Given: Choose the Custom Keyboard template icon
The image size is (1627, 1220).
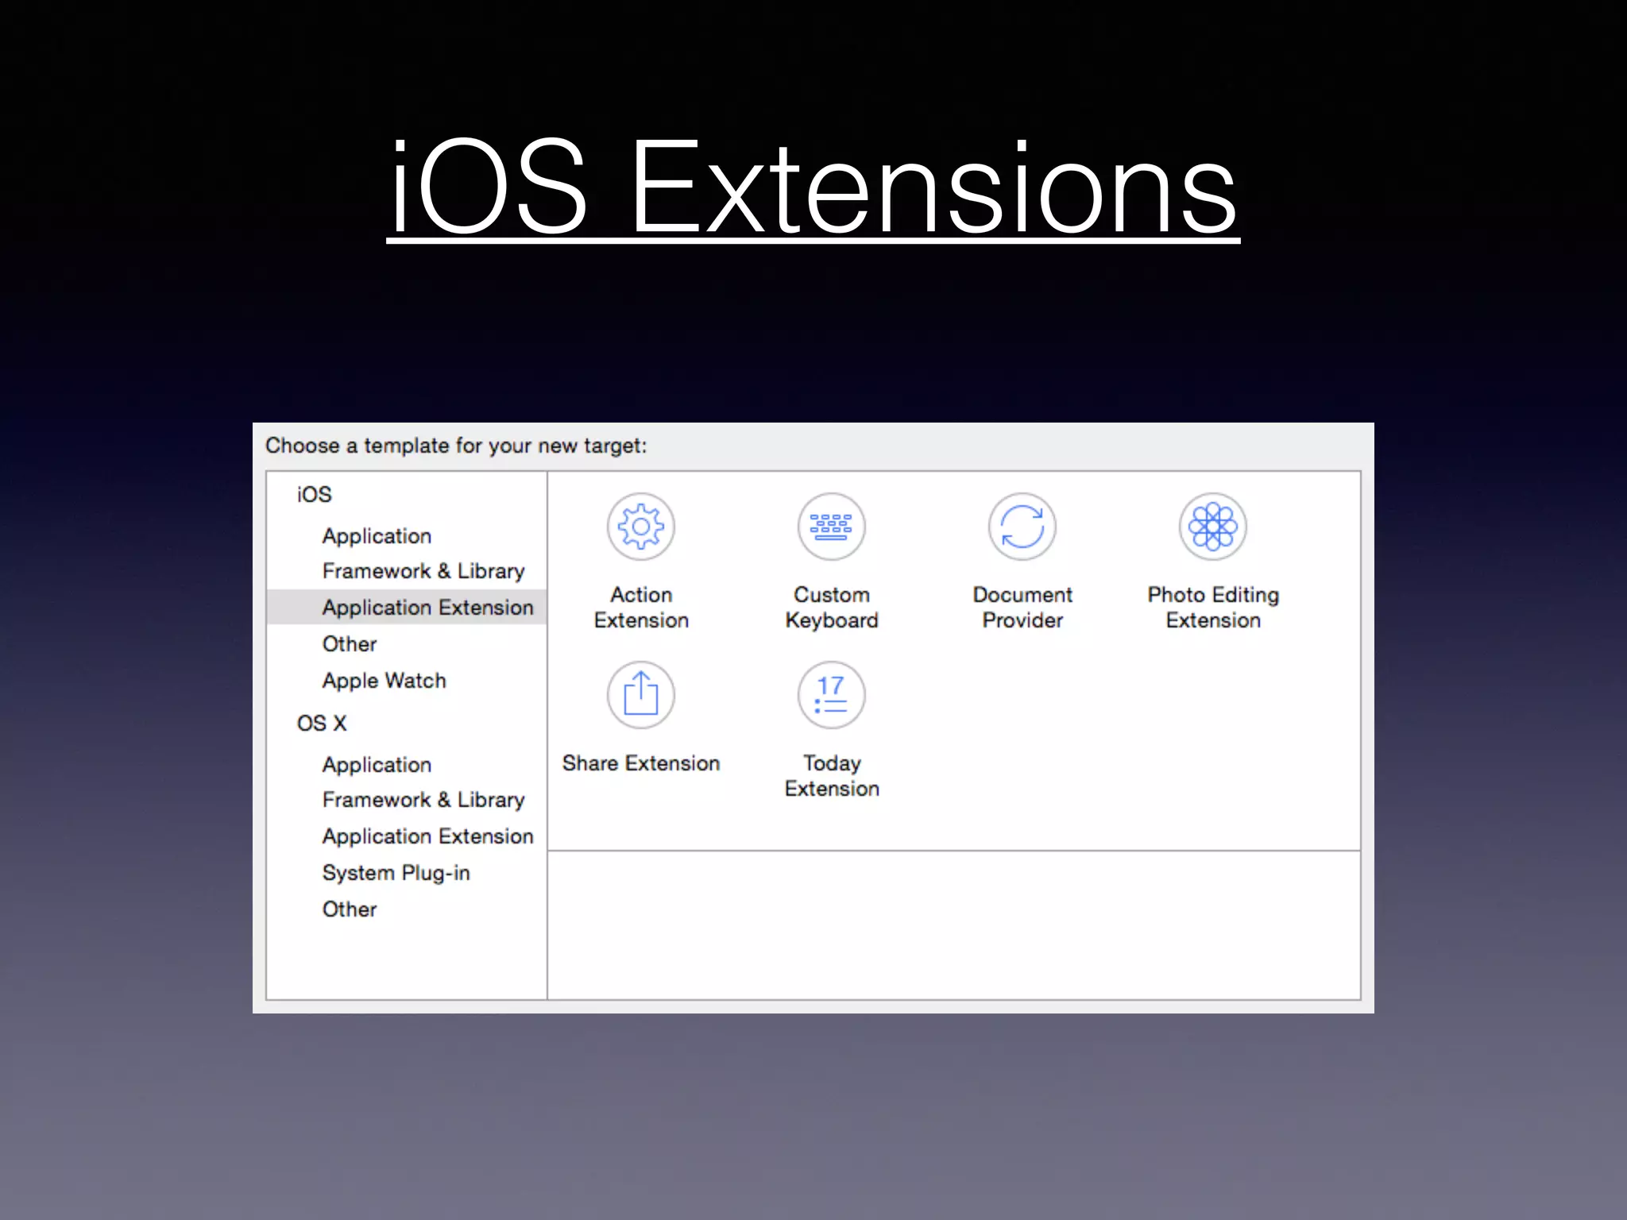Looking at the screenshot, I should point(831,527).
